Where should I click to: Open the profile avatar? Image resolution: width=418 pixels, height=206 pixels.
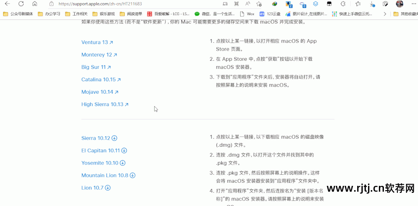pyautogui.click(x=400, y=4)
